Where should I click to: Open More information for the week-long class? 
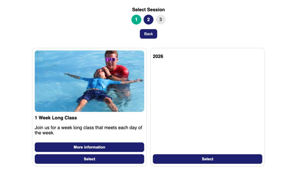click(89, 147)
